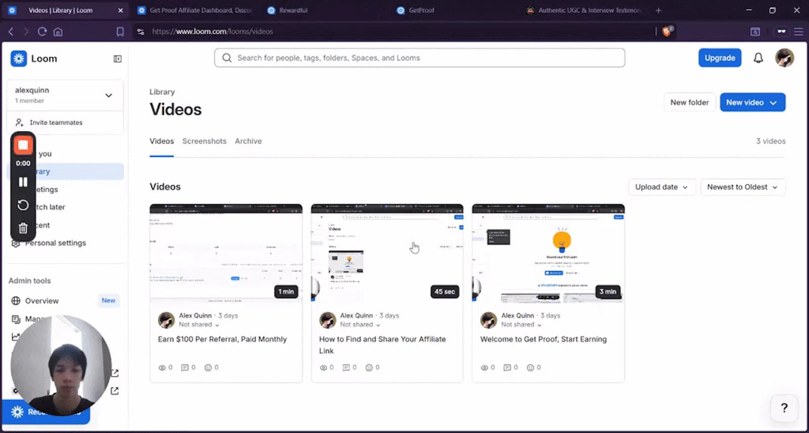Click the search magnifier icon
This screenshot has height=433, width=809.
pos(227,58)
